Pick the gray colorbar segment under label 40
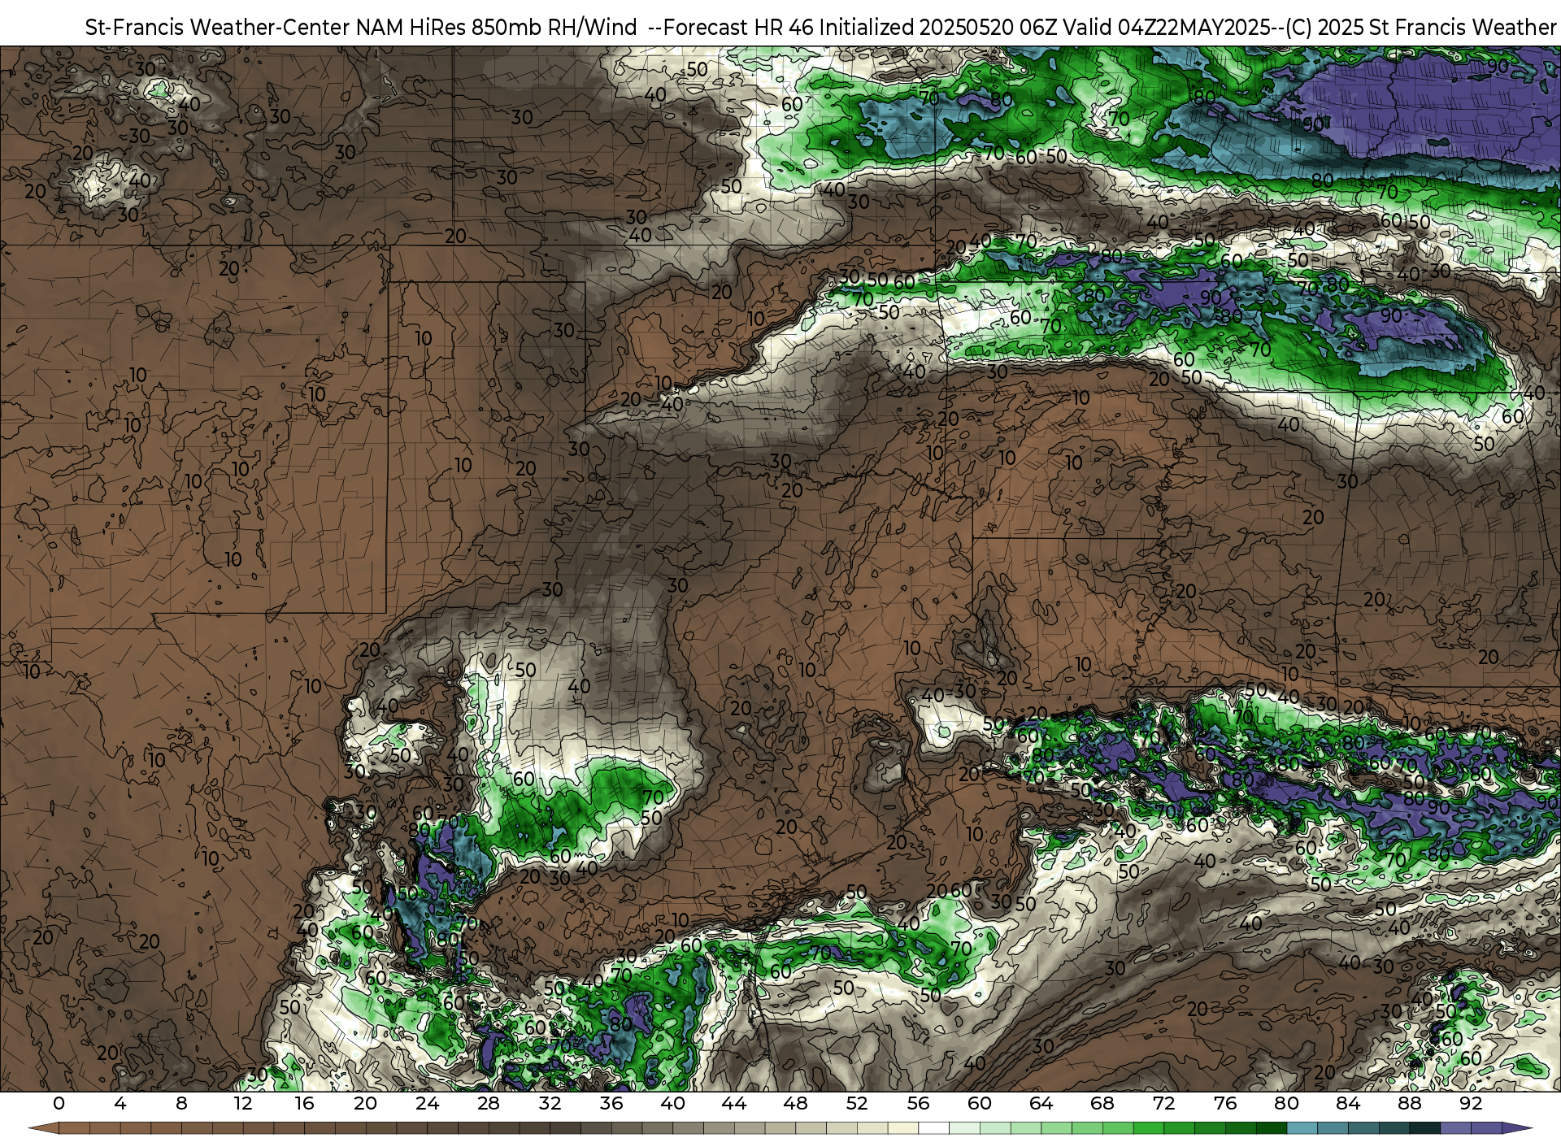Viewport: 1561px width, 1138px height. 688,1129
